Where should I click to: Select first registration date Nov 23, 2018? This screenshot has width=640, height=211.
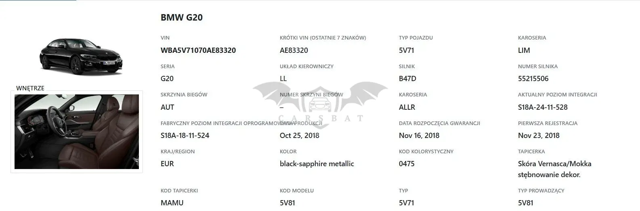coord(539,136)
